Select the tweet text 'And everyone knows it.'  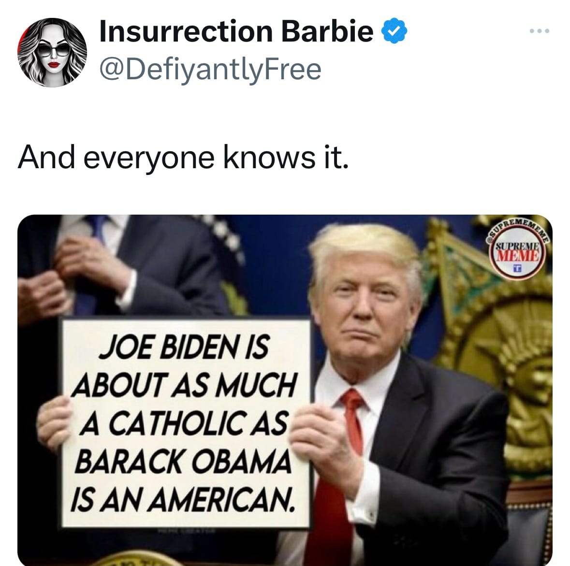[x=183, y=158]
